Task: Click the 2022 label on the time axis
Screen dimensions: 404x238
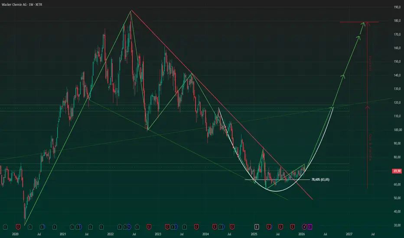Action: [110, 234]
